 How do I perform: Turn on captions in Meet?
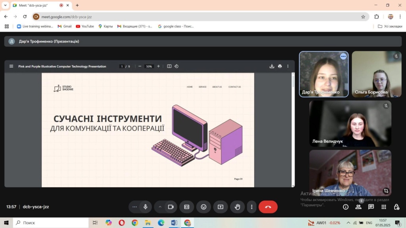pyautogui.click(x=187, y=207)
